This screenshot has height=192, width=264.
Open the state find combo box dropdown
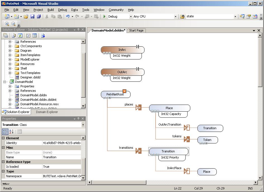click(235, 16)
